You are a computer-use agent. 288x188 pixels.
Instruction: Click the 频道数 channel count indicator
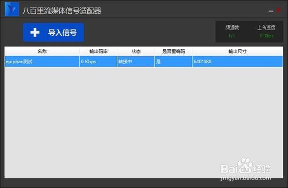(x=232, y=31)
